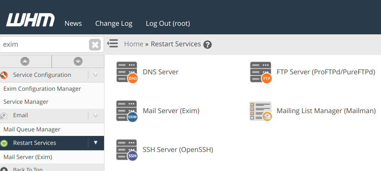This screenshot has width=381, height=171.
Task: Expand all sidebar sections with the down arrow
Action: tap(78, 61)
